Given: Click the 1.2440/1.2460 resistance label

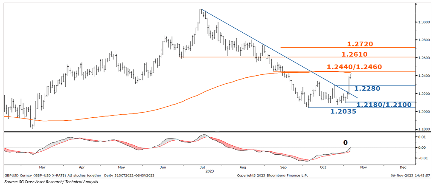Looking at the screenshot, I should tap(354, 67).
